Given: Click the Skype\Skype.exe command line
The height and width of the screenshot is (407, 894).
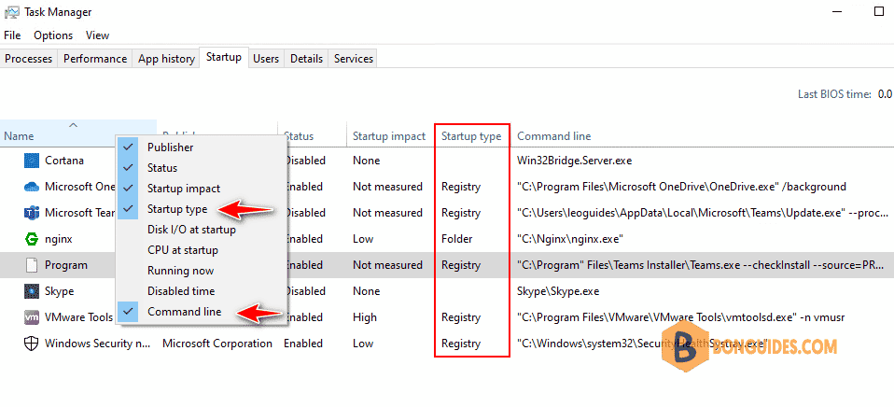Looking at the screenshot, I should coord(558,291).
